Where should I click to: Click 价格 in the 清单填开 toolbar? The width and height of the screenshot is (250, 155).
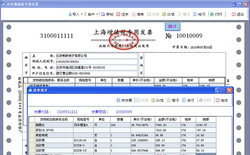click(157, 100)
